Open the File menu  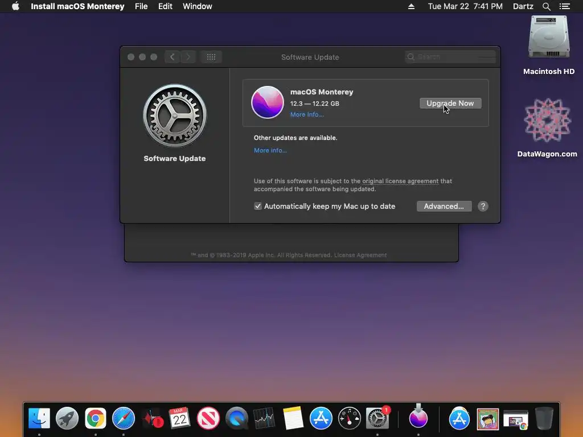pyautogui.click(x=141, y=6)
